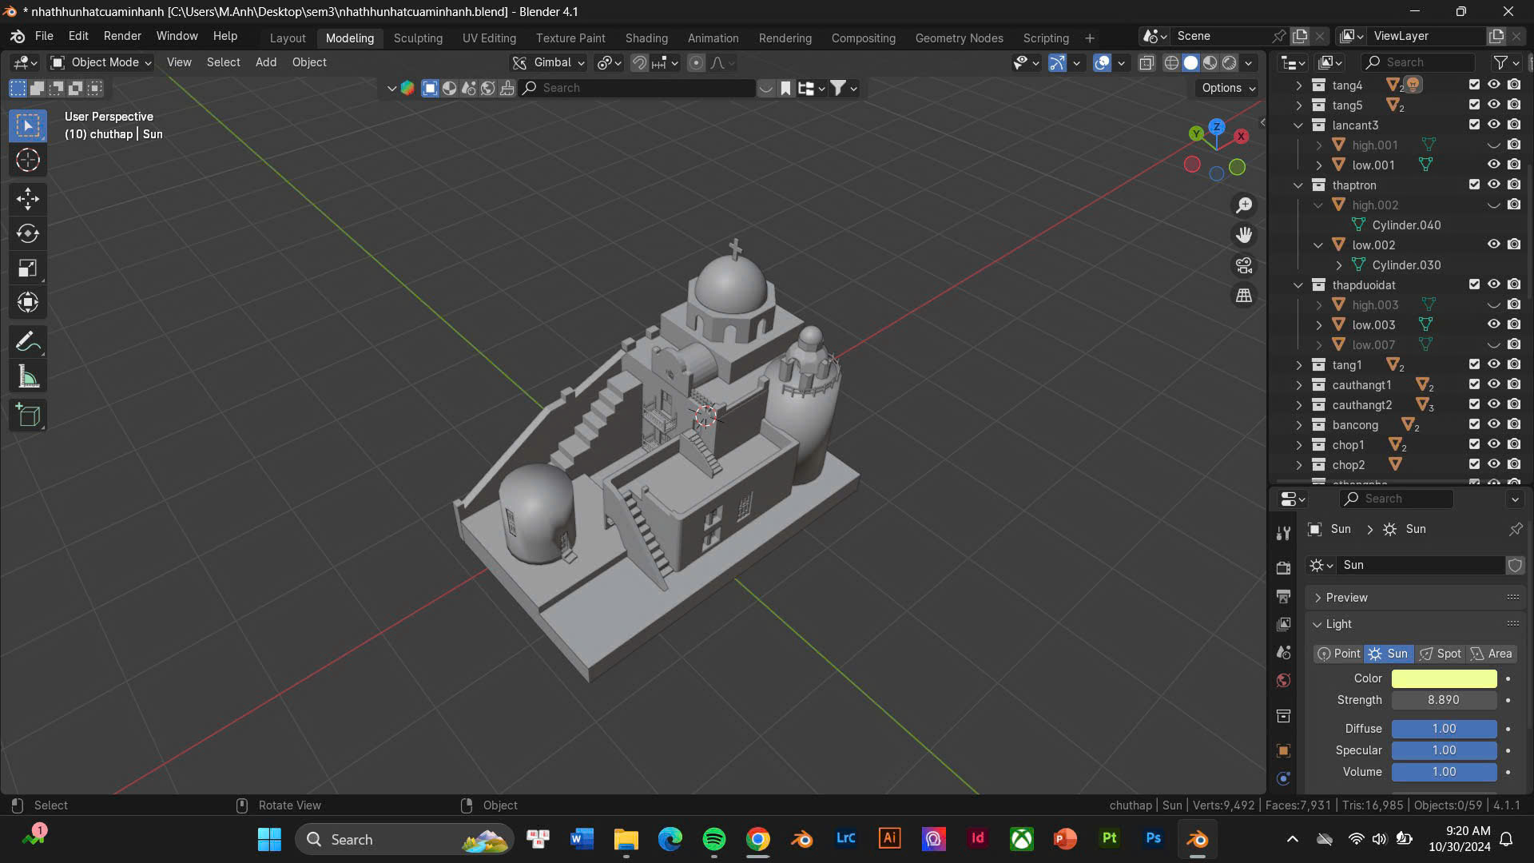Image resolution: width=1534 pixels, height=863 pixels.
Task: Click the Select Box tool
Action: (28, 125)
